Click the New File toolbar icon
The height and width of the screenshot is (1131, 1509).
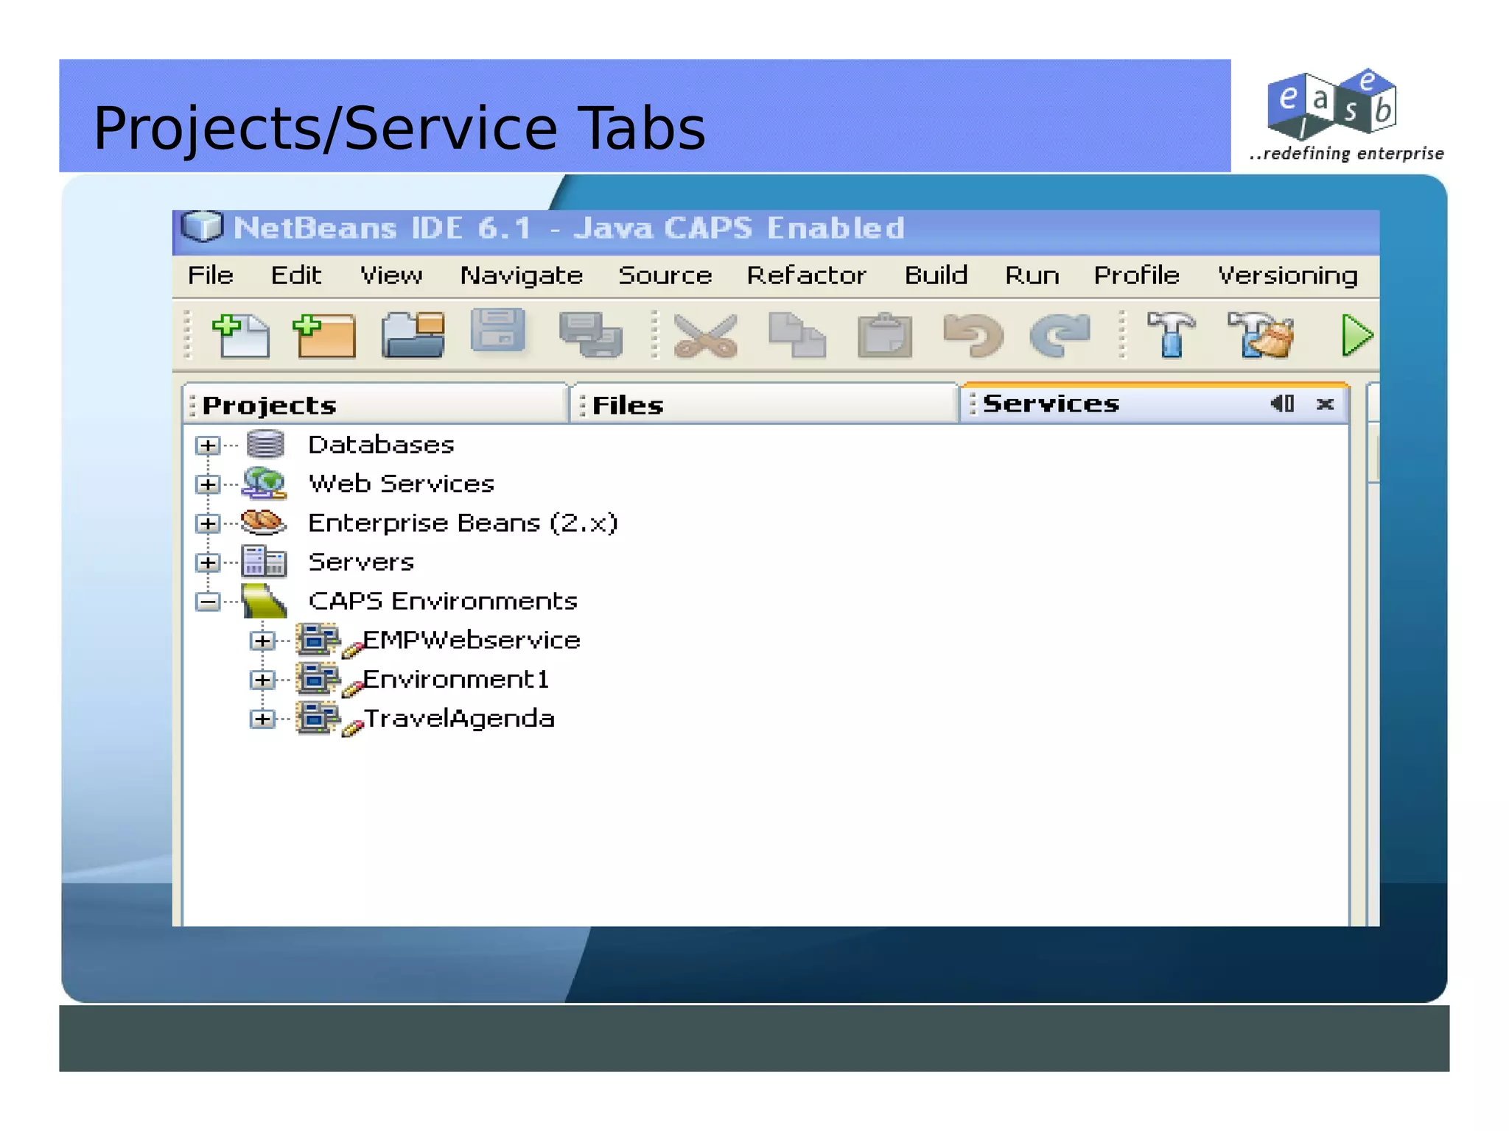pyautogui.click(x=240, y=336)
